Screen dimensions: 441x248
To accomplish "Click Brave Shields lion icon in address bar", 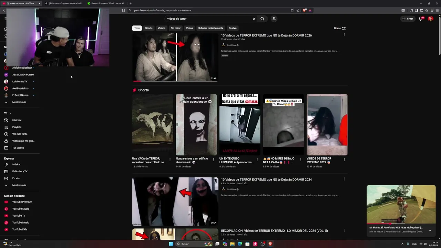I will (x=305, y=10).
